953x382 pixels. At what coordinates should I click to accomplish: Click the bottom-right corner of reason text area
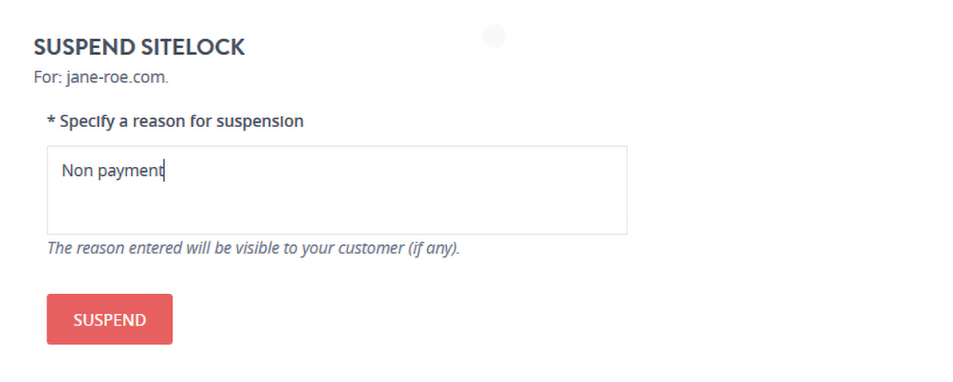point(622,230)
